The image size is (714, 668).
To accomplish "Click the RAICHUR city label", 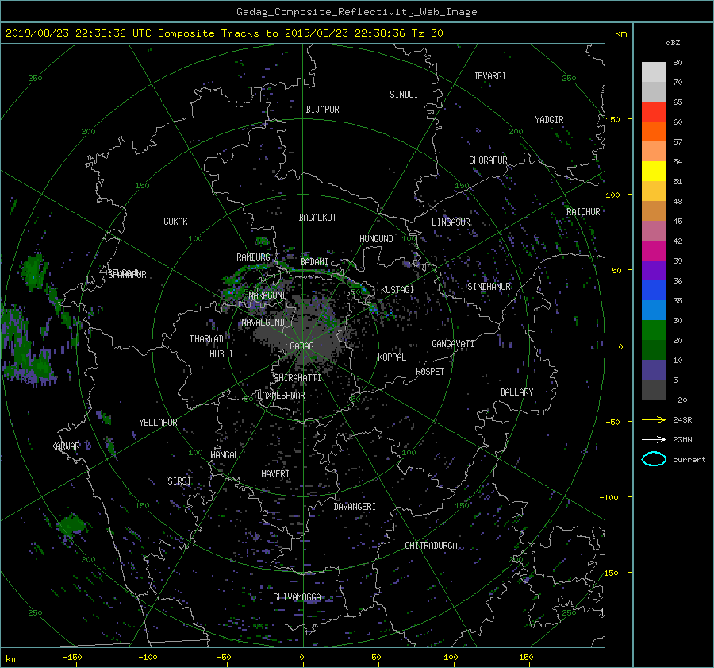I will coord(583,212).
